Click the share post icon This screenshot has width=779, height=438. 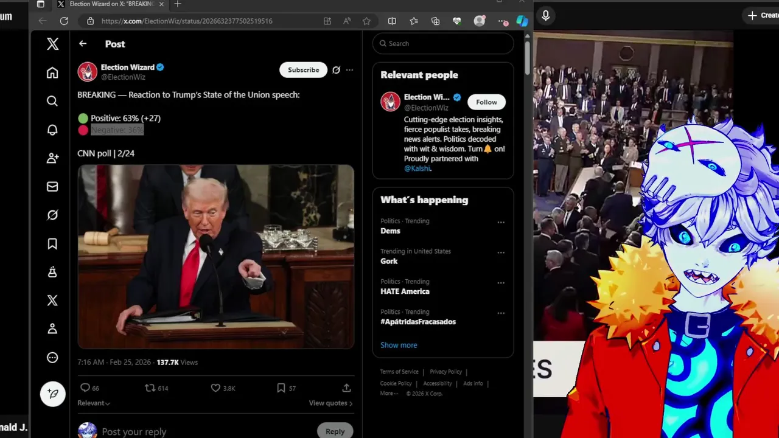[x=346, y=388]
